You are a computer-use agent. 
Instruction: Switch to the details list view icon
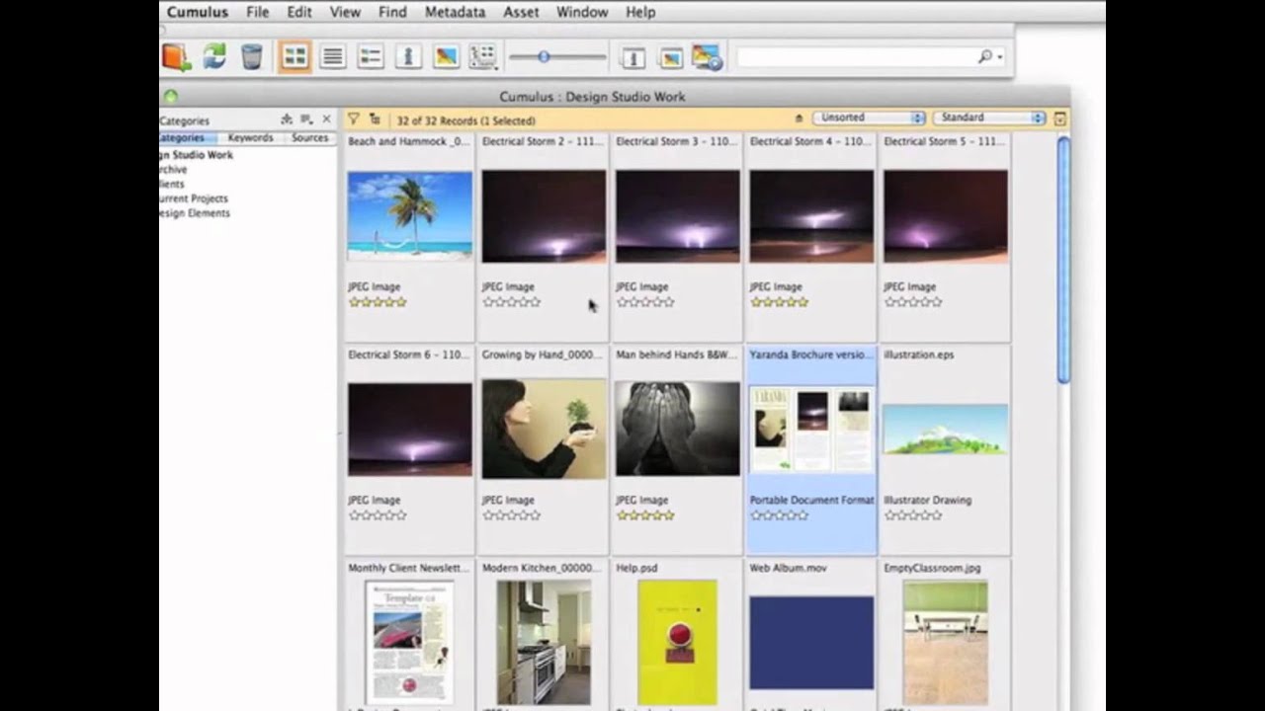(371, 56)
